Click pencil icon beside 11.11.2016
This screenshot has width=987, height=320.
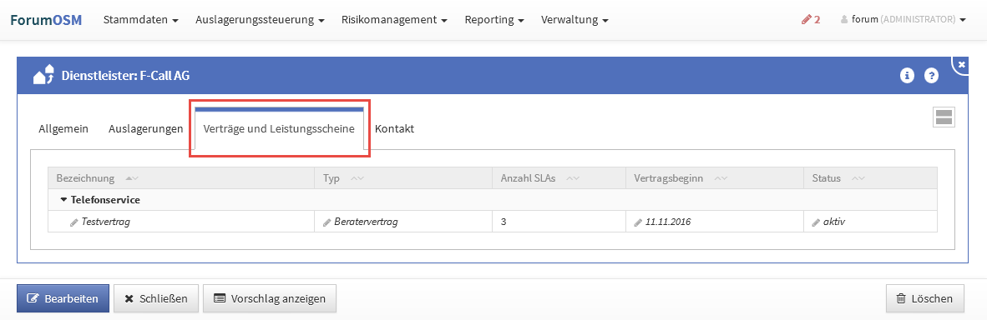[638, 222]
